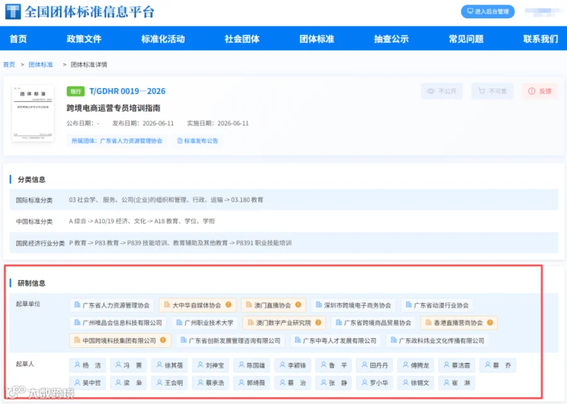Open standard number T/GDHR 0019—2026 link
This screenshot has height=404, width=567.
127,91
